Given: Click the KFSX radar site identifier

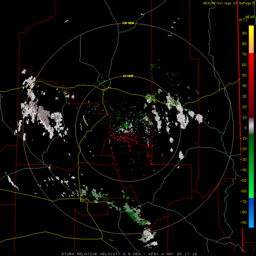Looking at the screenshot, I should [x=154, y=254].
